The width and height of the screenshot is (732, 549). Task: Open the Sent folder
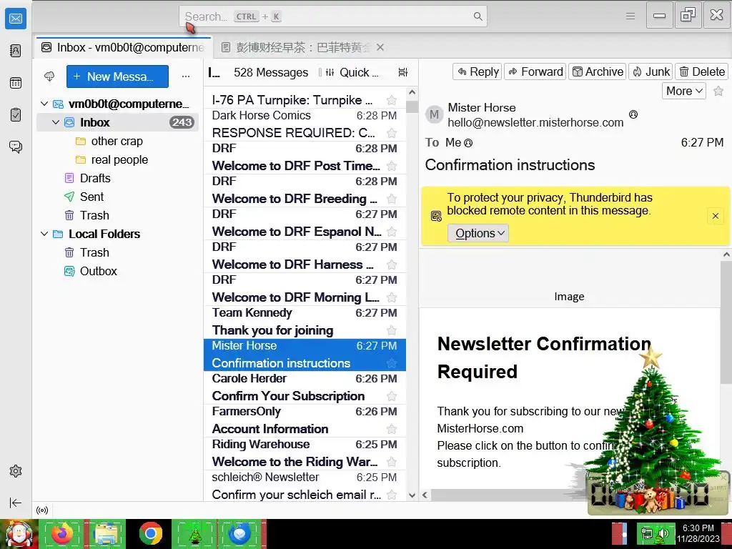tap(92, 197)
